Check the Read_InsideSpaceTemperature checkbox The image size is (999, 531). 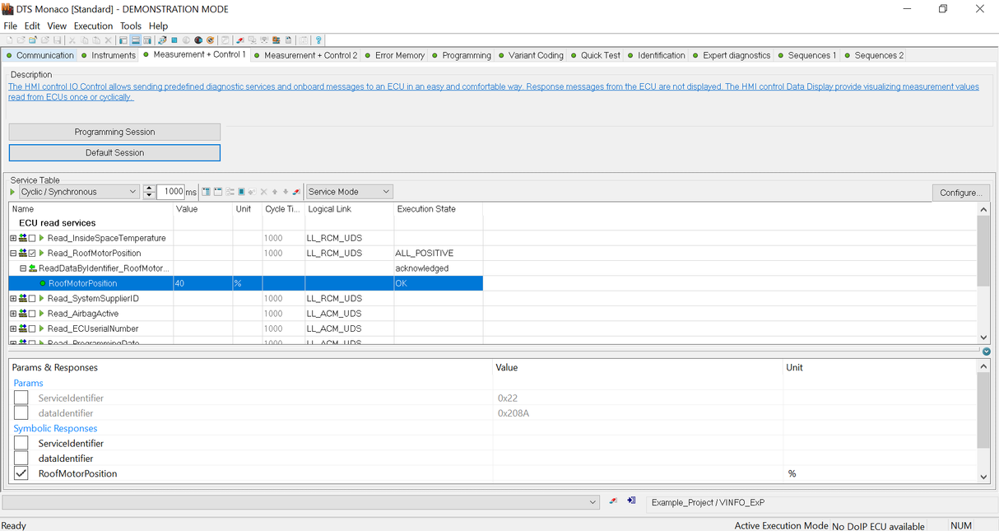tap(32, 239)
